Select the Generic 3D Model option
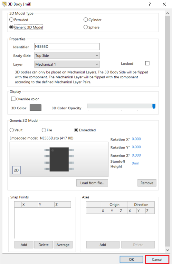This screenshot has height=264, width=172. point(26,27)
